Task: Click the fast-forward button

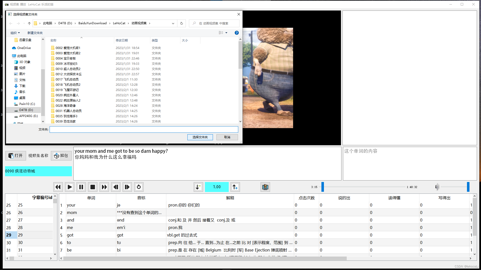Action: click(104, 187)
